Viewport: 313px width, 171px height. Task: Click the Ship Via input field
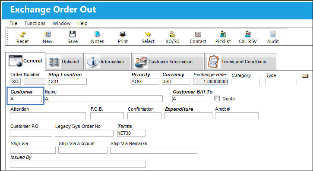click(33, 150)
